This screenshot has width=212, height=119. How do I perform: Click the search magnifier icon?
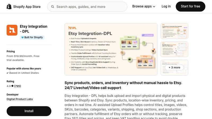coord(52,7)
